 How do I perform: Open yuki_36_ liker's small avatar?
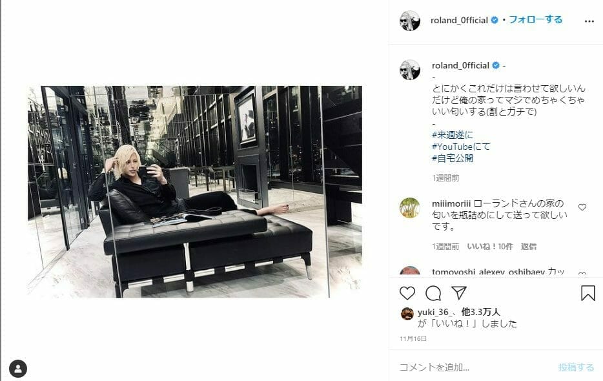[x=407, y=314]
